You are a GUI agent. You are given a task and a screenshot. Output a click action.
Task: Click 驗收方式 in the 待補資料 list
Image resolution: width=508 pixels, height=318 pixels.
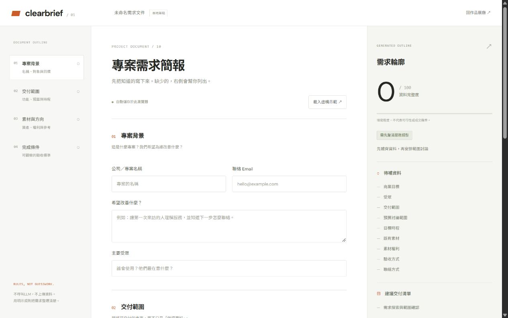pos(391,259)
